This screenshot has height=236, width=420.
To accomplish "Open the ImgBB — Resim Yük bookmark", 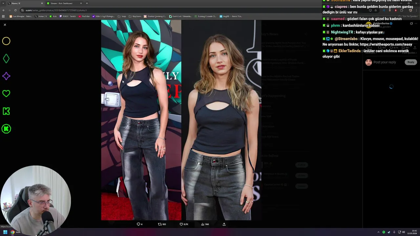I will [x=231, y=16].
